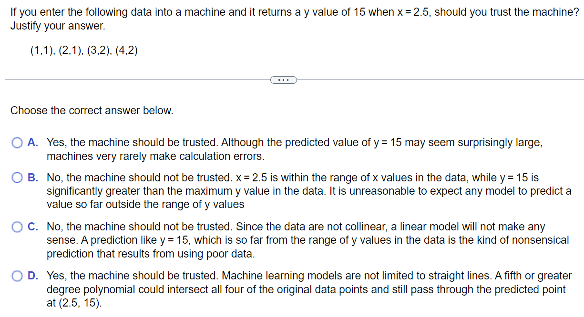This screenshot has width=584, height=317.
Task: Select answer choice C radio button
Action: point(18,227)
